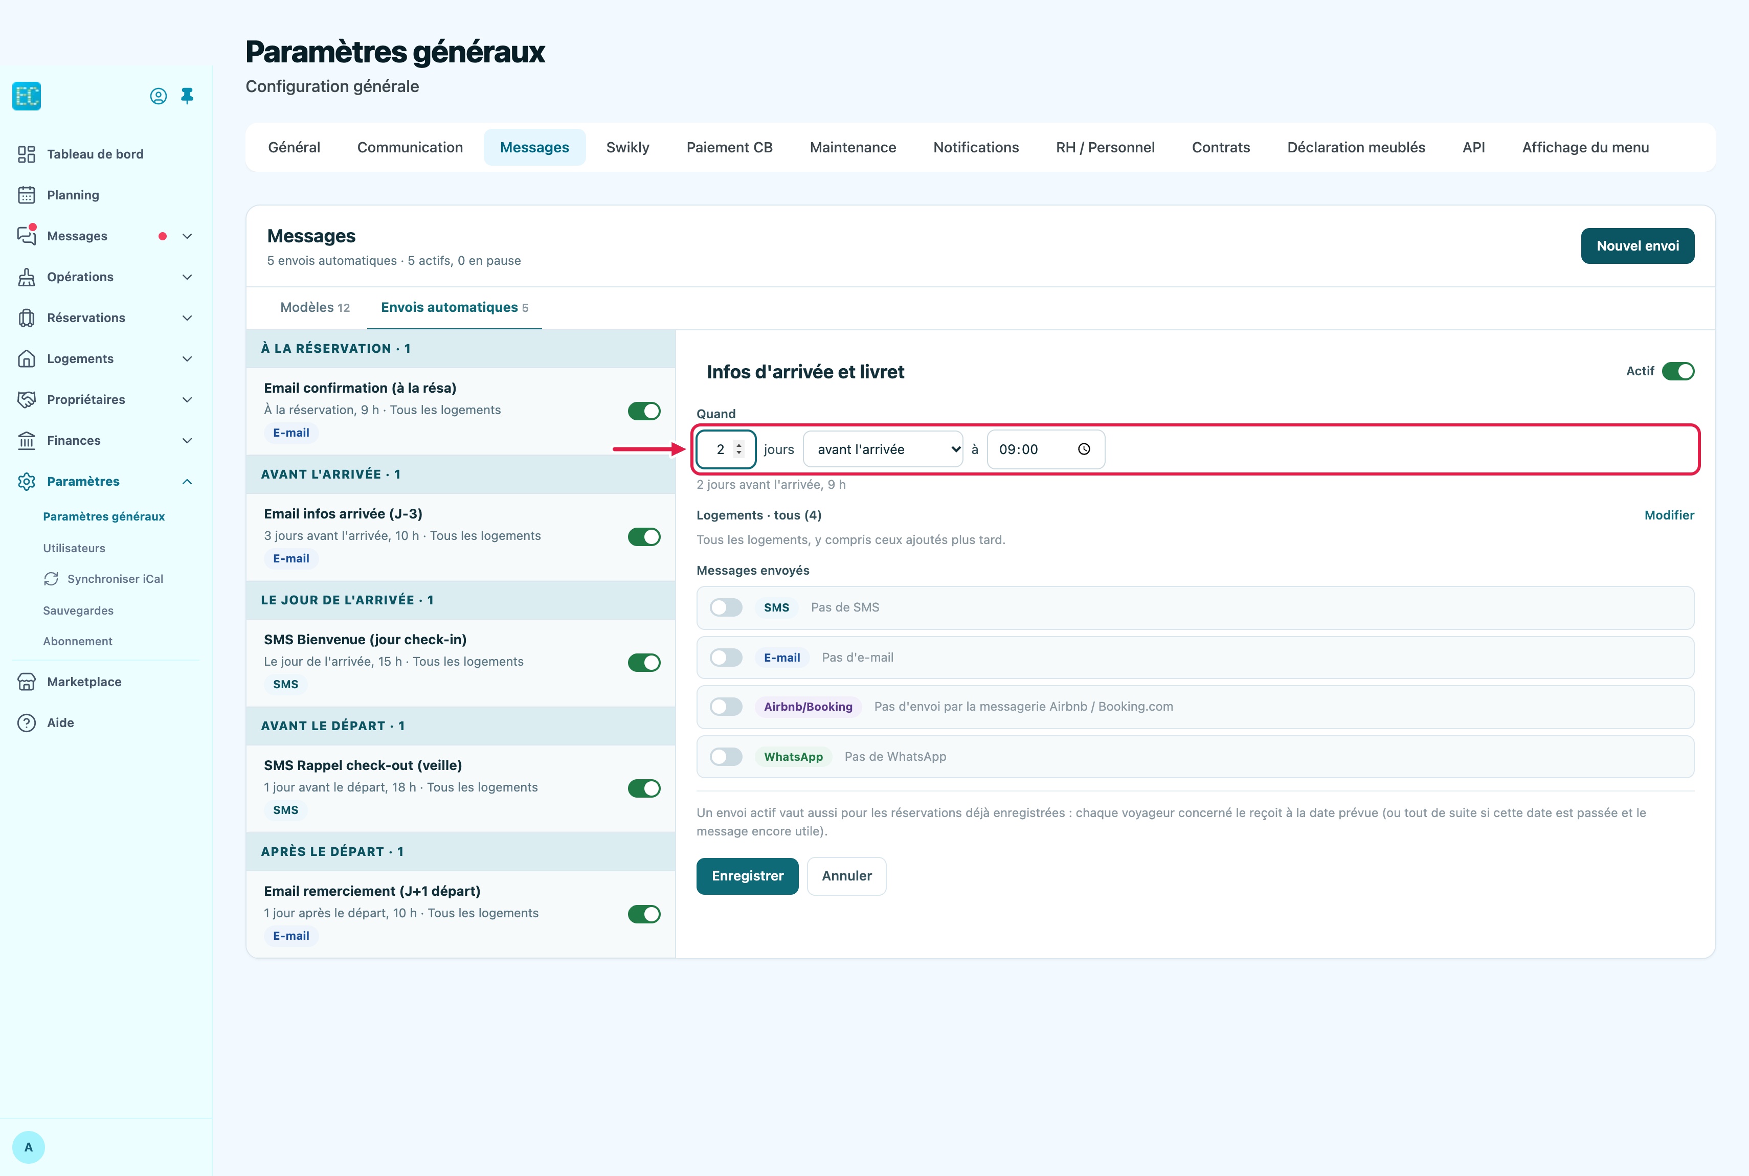Disable SMS Rappel check-out (veille) toggle
The width and height of the screenshot is (1749, 1176).
click(x=643, y=788)
